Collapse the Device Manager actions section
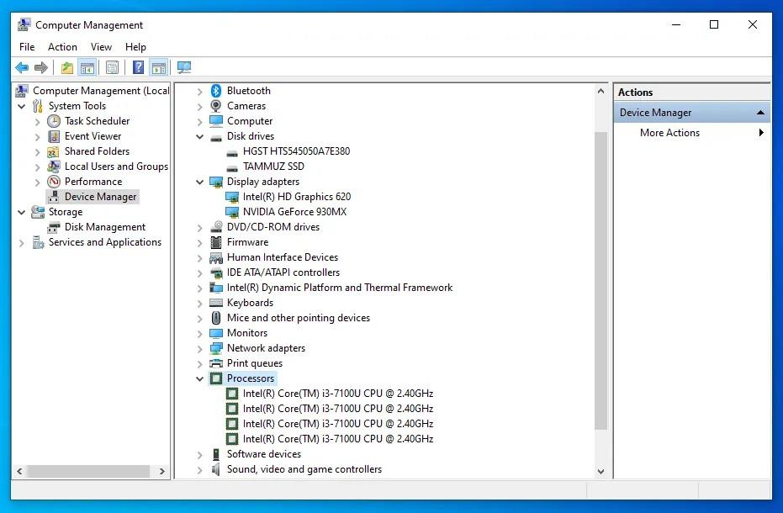Image resolution: width=783 pixels, height=513 pixels. (760, 113)
